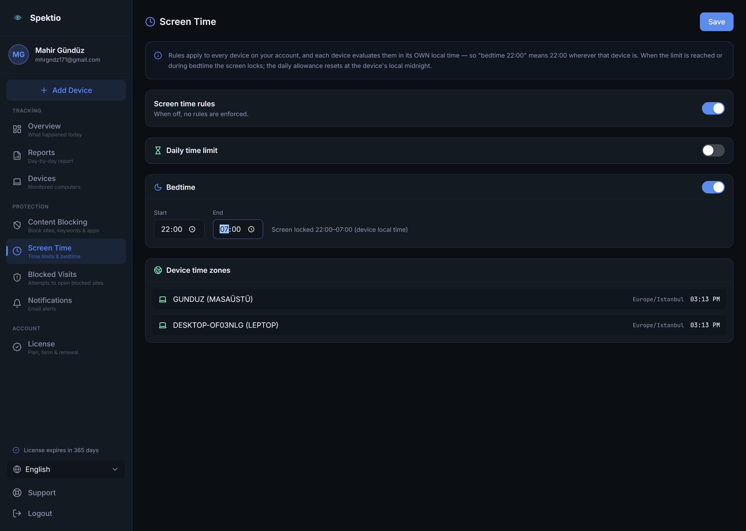Click the bedtime Start time field
The width and height of the screenshot is (746, 531).
pos(179,229)
